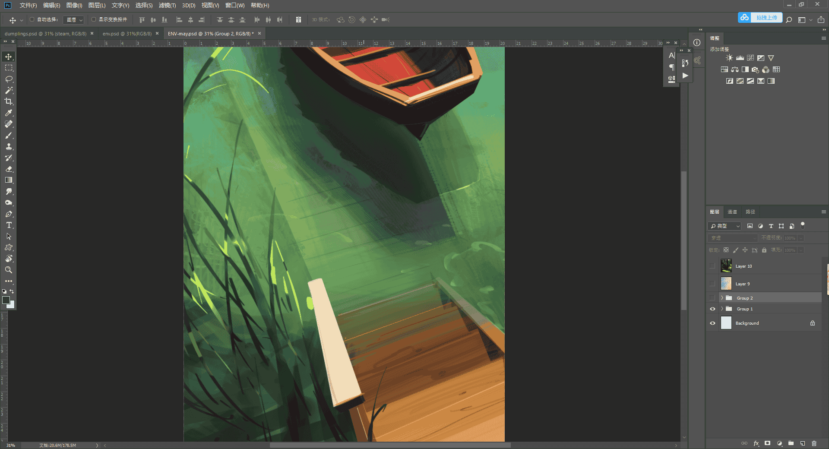Pick the Clone Stamp tool
This screenshot has height=449, width=829.
tap(9, 147)
